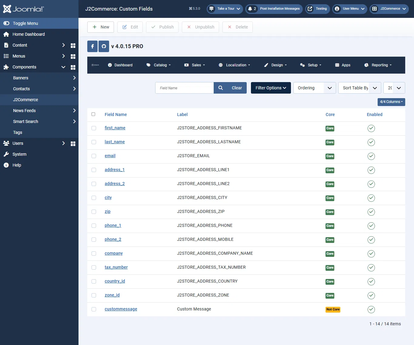Click the search magnifier button
414x345 pixels.
(221, 88)
